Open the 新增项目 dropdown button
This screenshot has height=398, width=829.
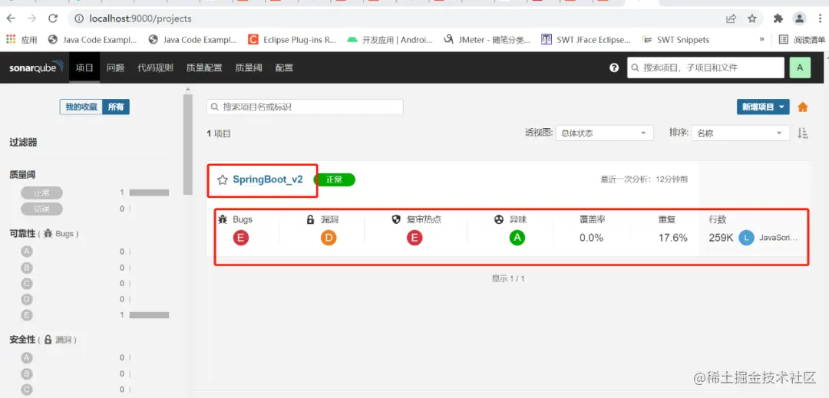763,107
